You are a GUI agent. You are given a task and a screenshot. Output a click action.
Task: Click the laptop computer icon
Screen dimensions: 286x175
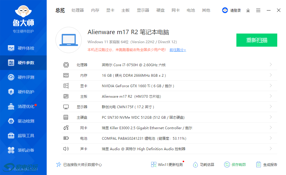[x=69, y=40]
